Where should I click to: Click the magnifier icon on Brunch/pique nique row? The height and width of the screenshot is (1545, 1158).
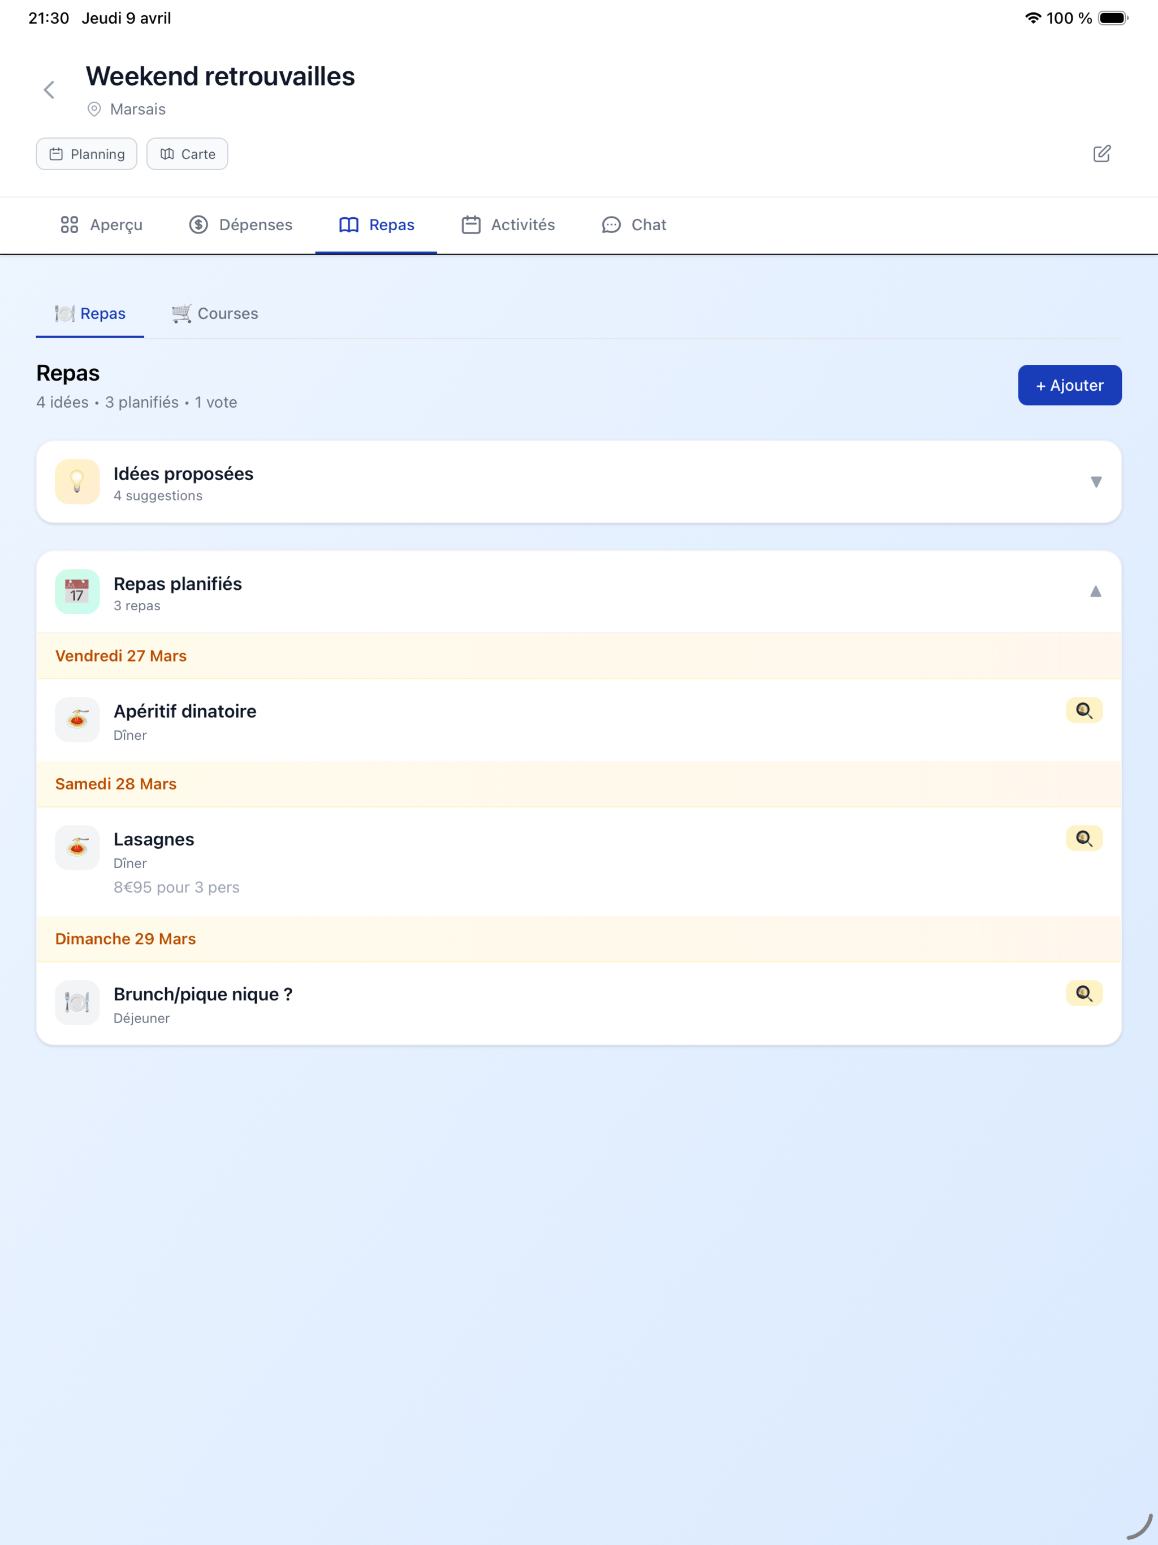coord(1084,993)
